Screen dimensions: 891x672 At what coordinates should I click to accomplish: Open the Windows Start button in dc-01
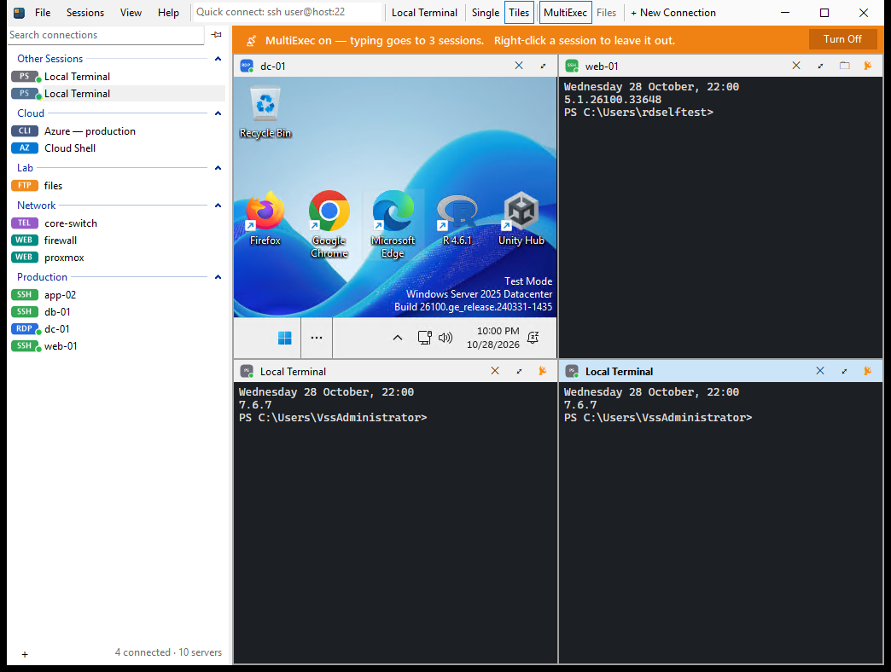(x=285, y=339)
